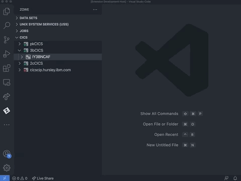Select the 3bCICS profile label
Viewport: 241px width, 181px height.
37,50
